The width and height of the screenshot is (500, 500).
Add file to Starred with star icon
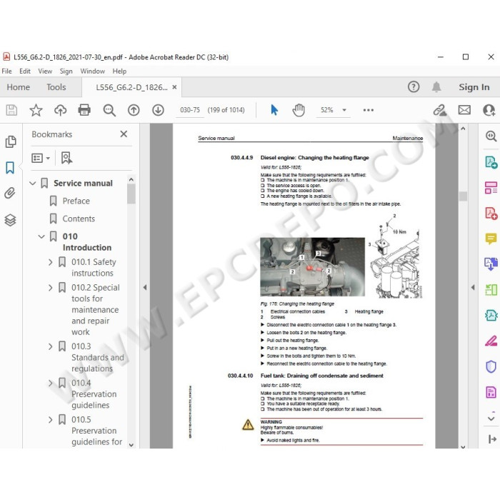coord(36,110)
